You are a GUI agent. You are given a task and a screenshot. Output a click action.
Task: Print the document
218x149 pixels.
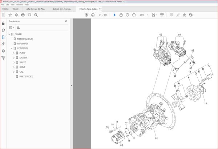tap(23, 15)
